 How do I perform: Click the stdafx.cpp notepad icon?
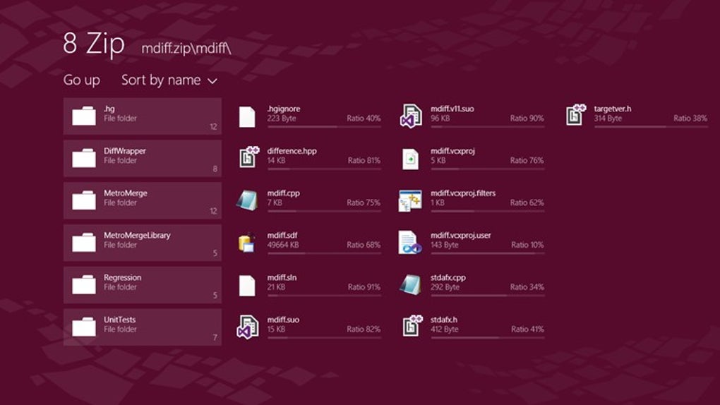[410, 284]
